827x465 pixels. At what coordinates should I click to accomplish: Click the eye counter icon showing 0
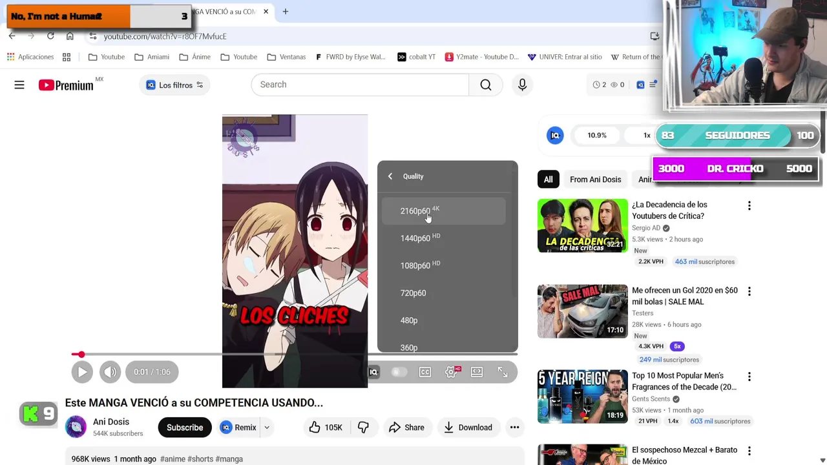(618, 85)
